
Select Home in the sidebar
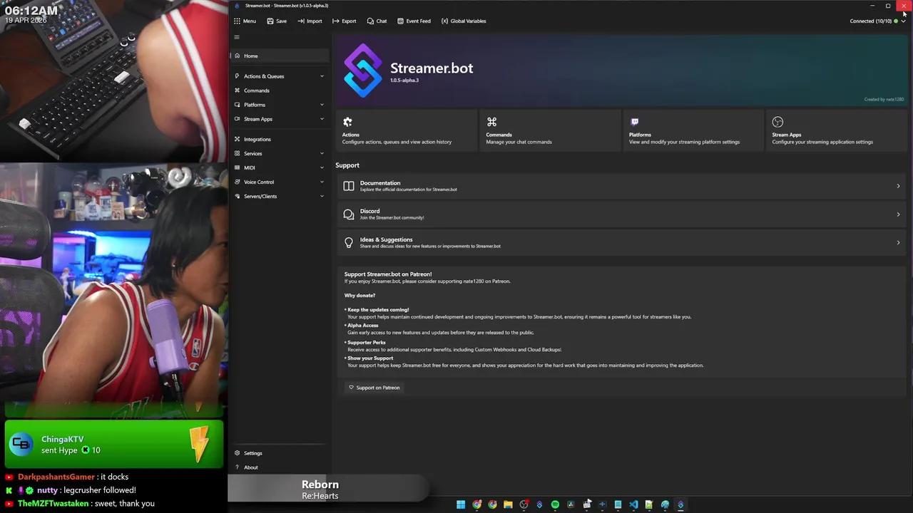point(280,56)
